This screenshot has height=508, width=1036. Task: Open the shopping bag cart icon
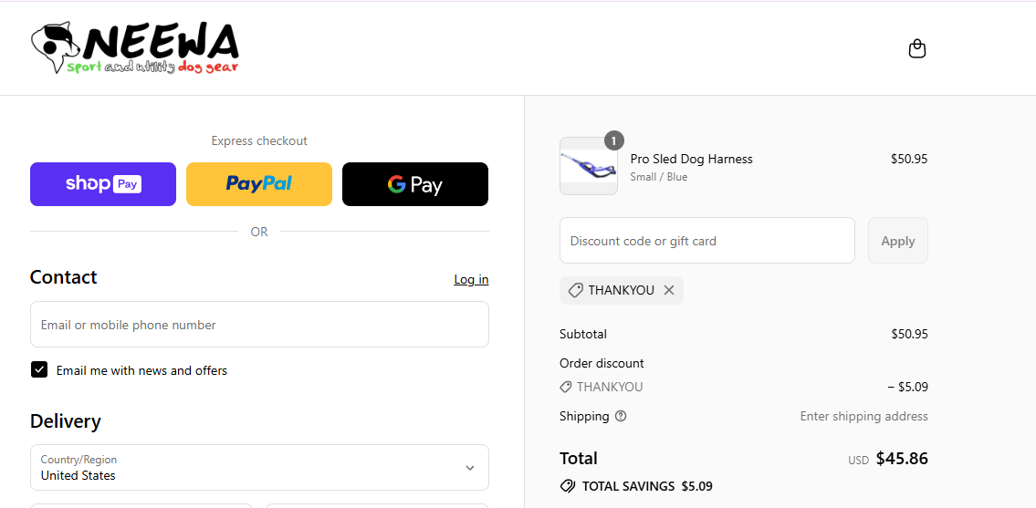[x=917, y=49]
